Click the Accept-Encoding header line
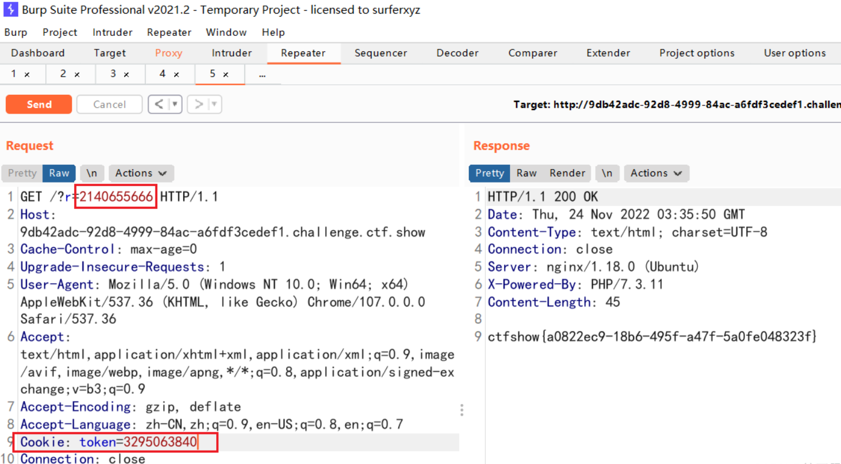 click(131, 407)
